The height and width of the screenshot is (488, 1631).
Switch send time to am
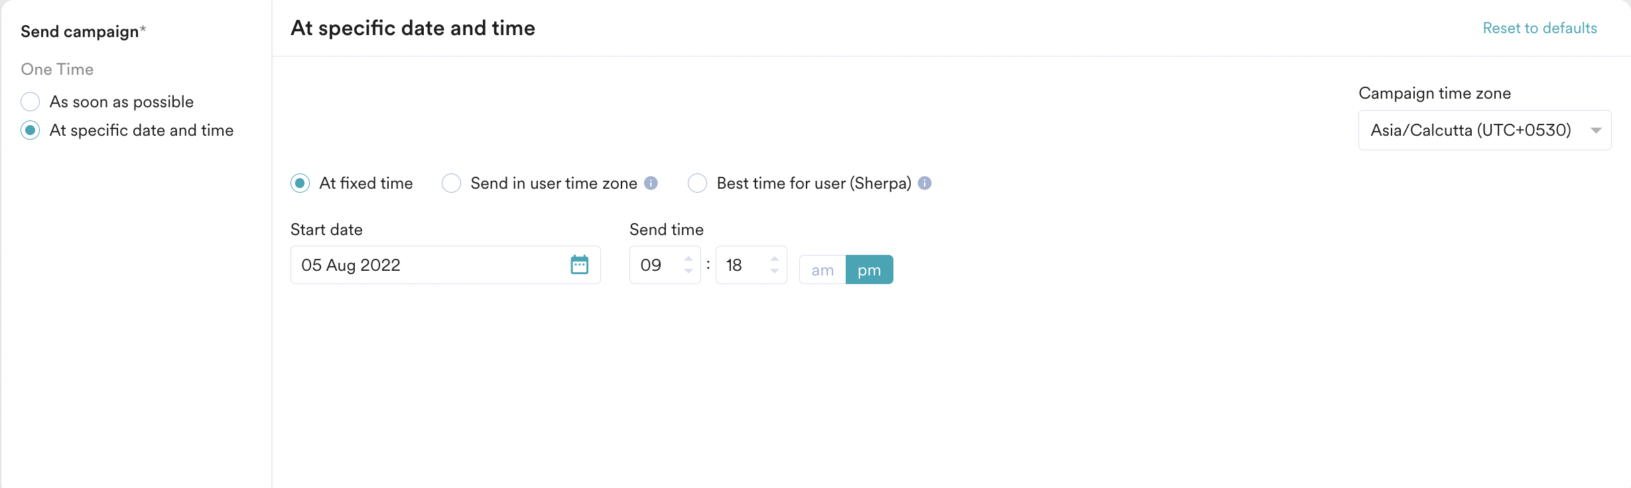coord(822,269)
